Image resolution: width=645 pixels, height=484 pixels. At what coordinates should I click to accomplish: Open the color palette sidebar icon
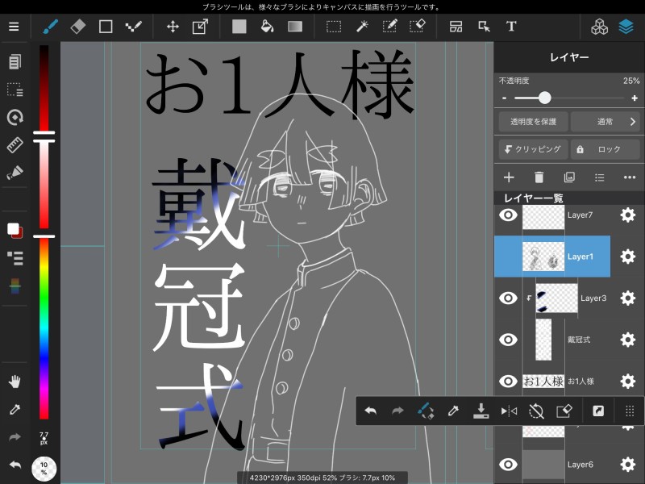click(x=15, y=286)
